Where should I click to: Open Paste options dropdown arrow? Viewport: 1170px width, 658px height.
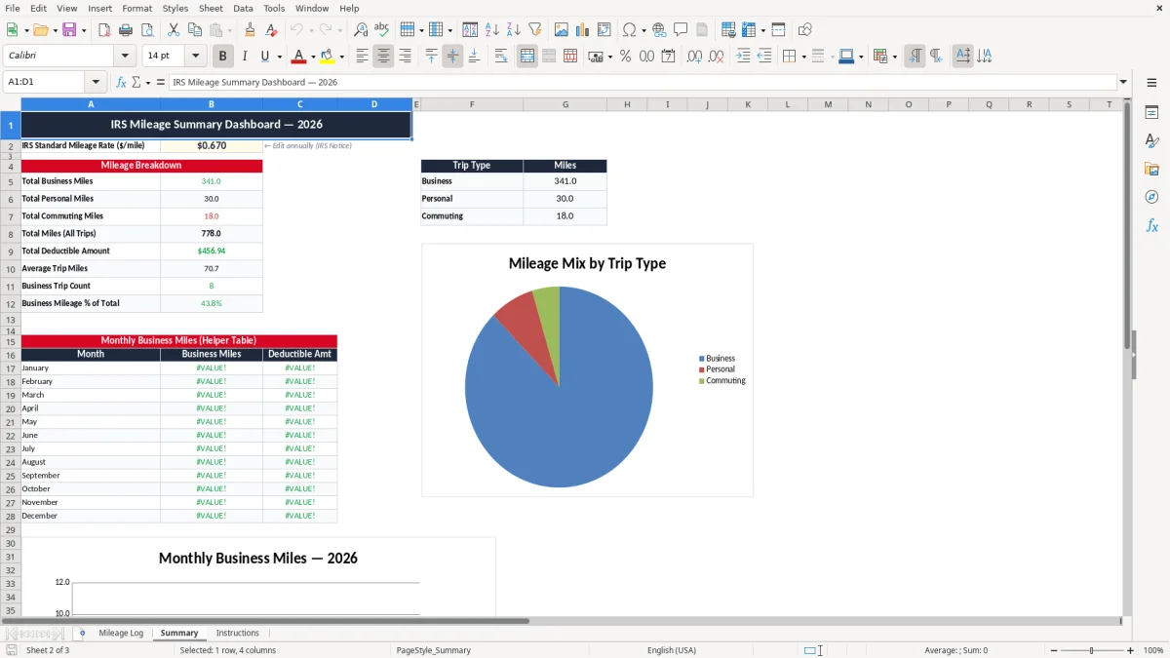231,30
